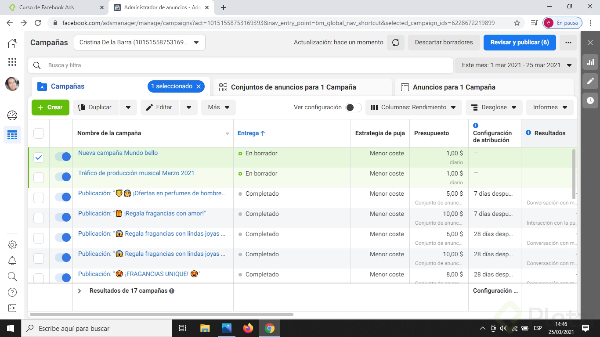Check the Ofertas en perfumes campaign checkbox
The image size is (600, 337).
tap(39, 198)
